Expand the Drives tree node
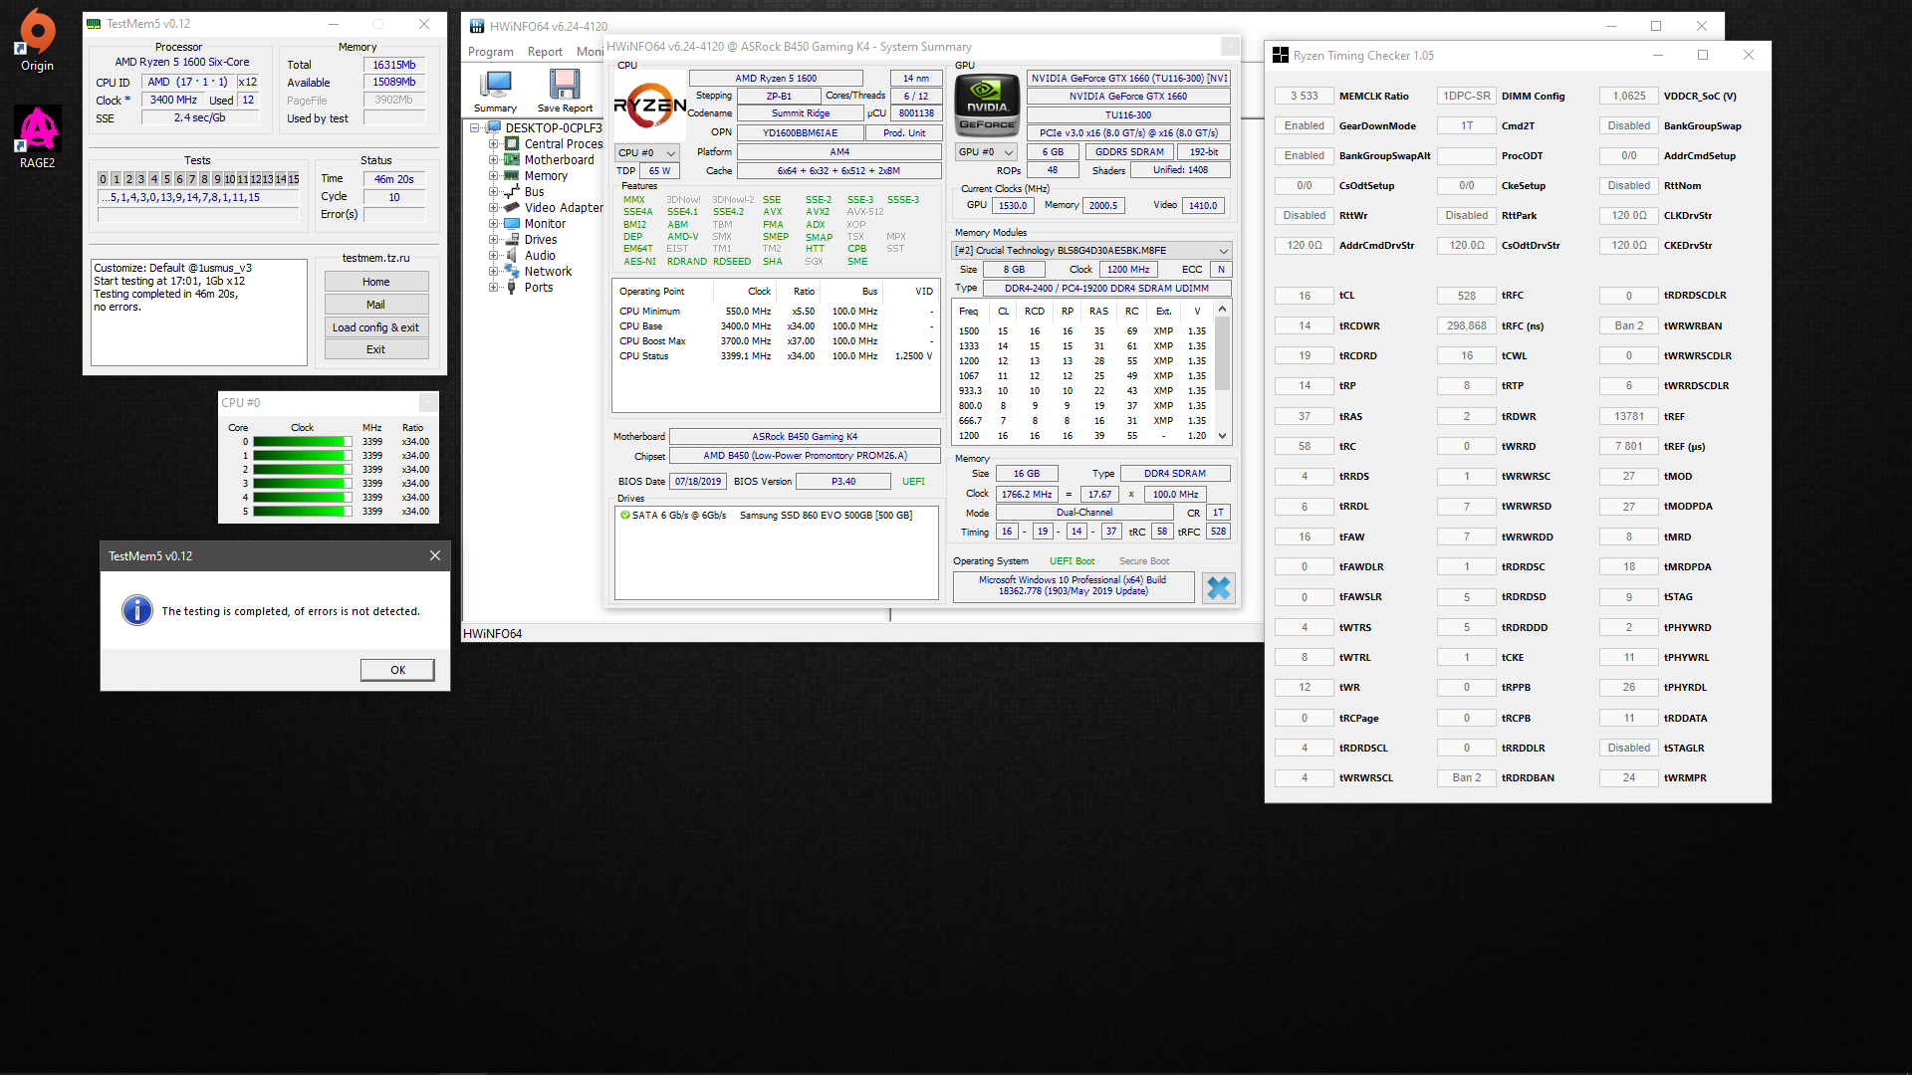Viewport: 1912px width, 1075px height. point(493,240)
